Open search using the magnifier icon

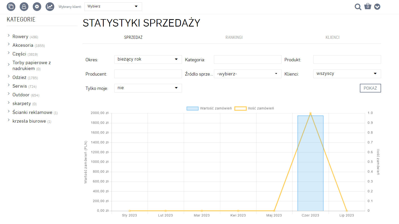tap(358, 7)
